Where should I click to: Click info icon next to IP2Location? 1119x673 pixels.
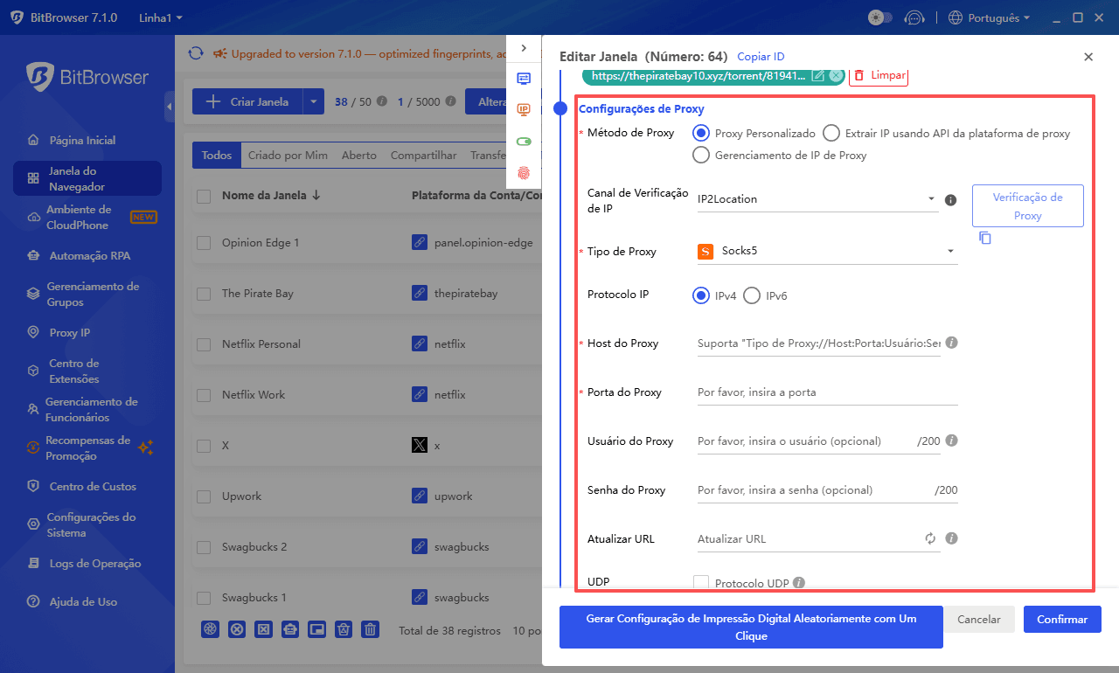(x=951, y=199)
